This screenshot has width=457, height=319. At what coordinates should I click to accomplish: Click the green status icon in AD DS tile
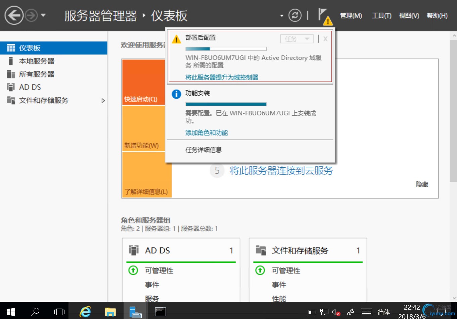[133, 270]
